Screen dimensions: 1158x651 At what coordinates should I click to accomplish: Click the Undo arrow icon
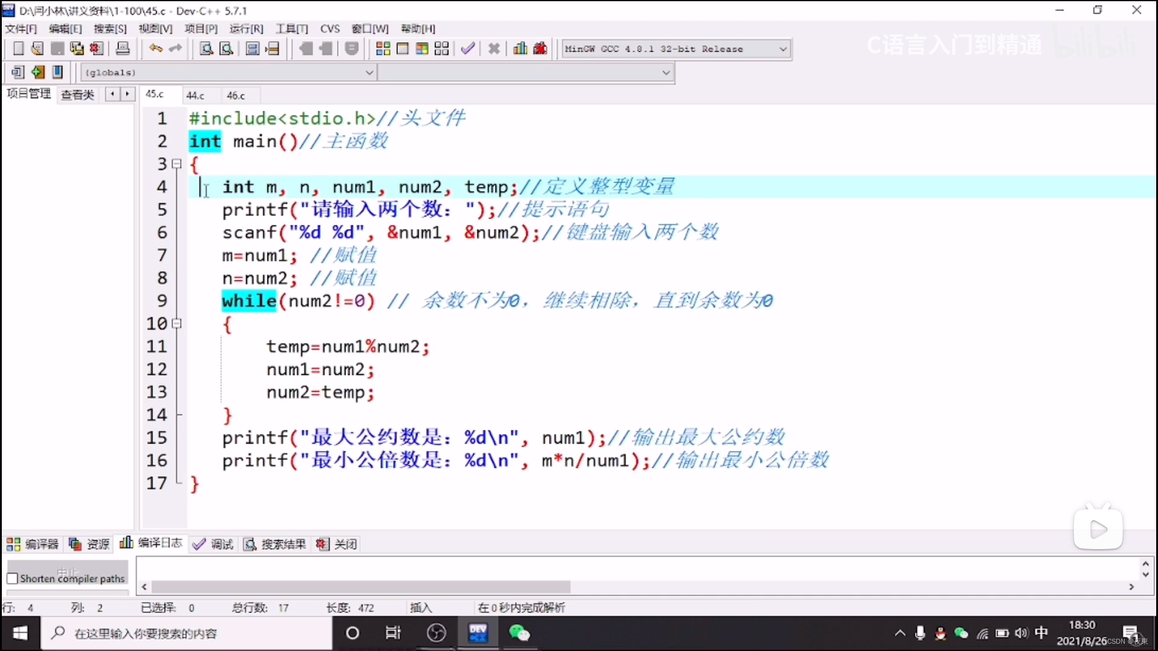[x=156, y=49]
